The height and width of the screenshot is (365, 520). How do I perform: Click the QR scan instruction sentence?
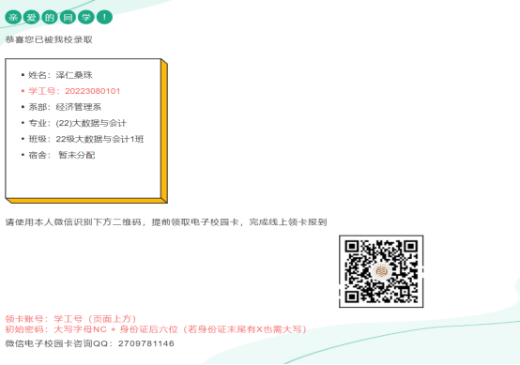(166, 222)
